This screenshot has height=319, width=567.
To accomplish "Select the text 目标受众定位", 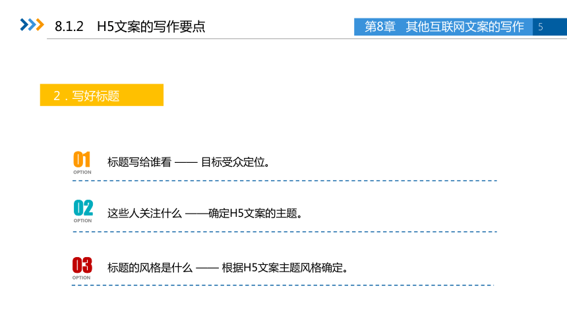I will 233,162.
